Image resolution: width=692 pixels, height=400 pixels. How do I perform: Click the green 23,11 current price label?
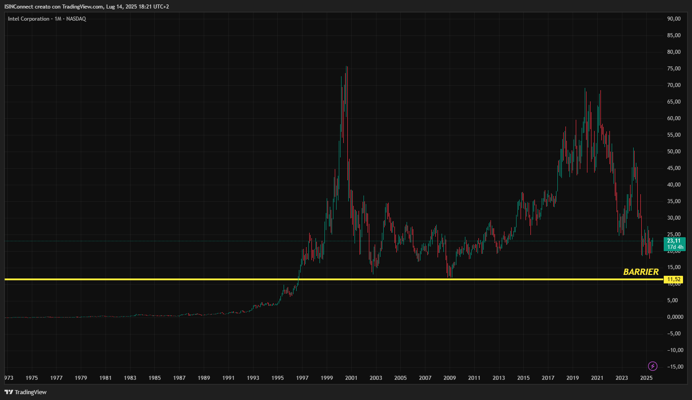pos(674,241)
